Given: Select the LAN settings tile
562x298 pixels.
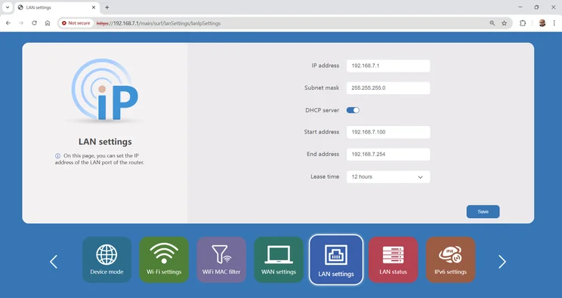Looking at the screenshot, I should tap(336, 260).
